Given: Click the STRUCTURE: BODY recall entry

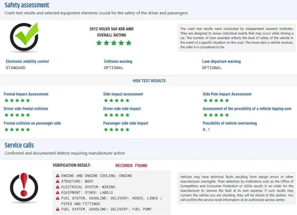Looking at the screenshot, I should coord(77,181).
